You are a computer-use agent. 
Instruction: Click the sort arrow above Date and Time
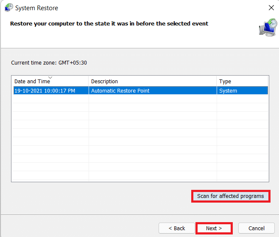(x=50, y=78)
